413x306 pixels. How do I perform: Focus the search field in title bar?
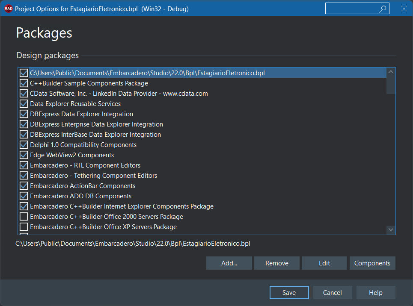tap(352, 9)
